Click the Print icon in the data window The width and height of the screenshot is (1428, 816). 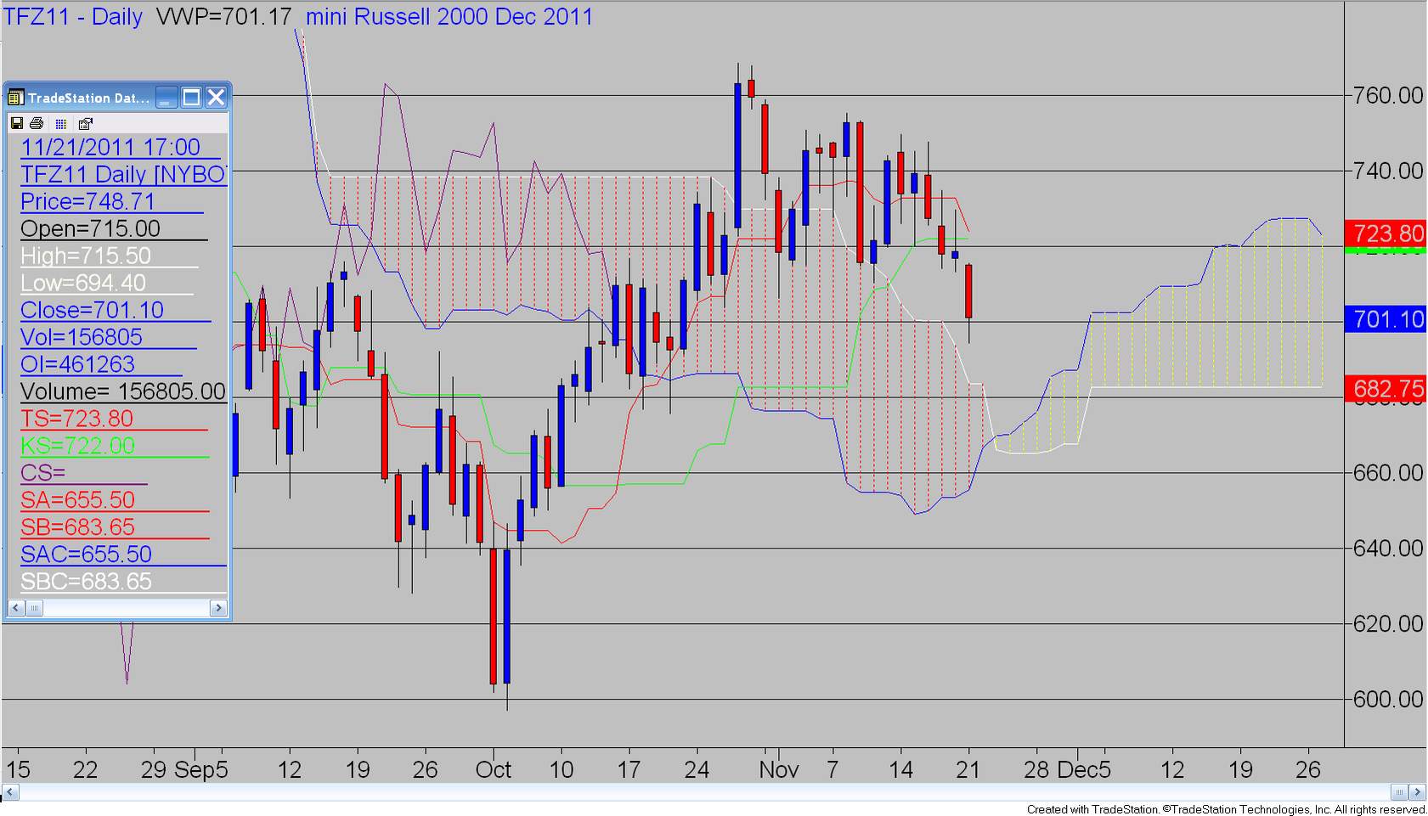(x=37, y=123)
